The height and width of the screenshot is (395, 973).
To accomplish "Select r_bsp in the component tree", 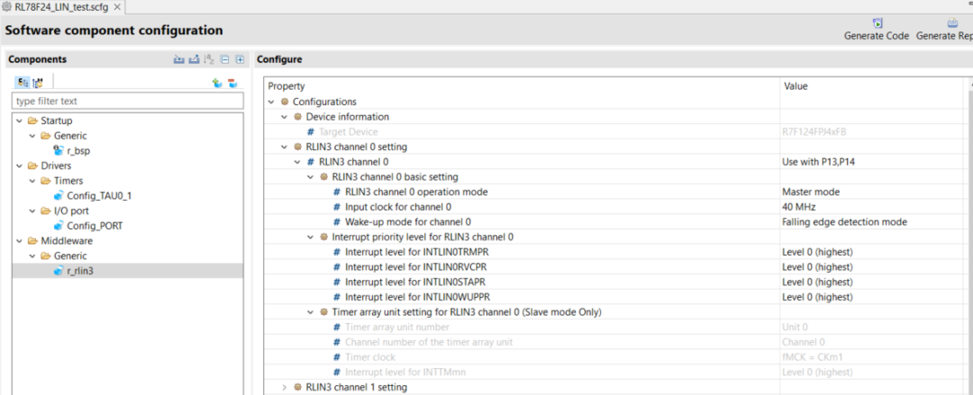I will tap(77, 150).
